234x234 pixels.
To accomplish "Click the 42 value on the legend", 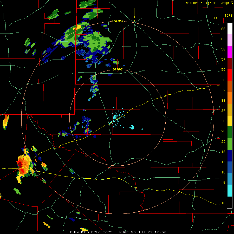I will [223, 90].
